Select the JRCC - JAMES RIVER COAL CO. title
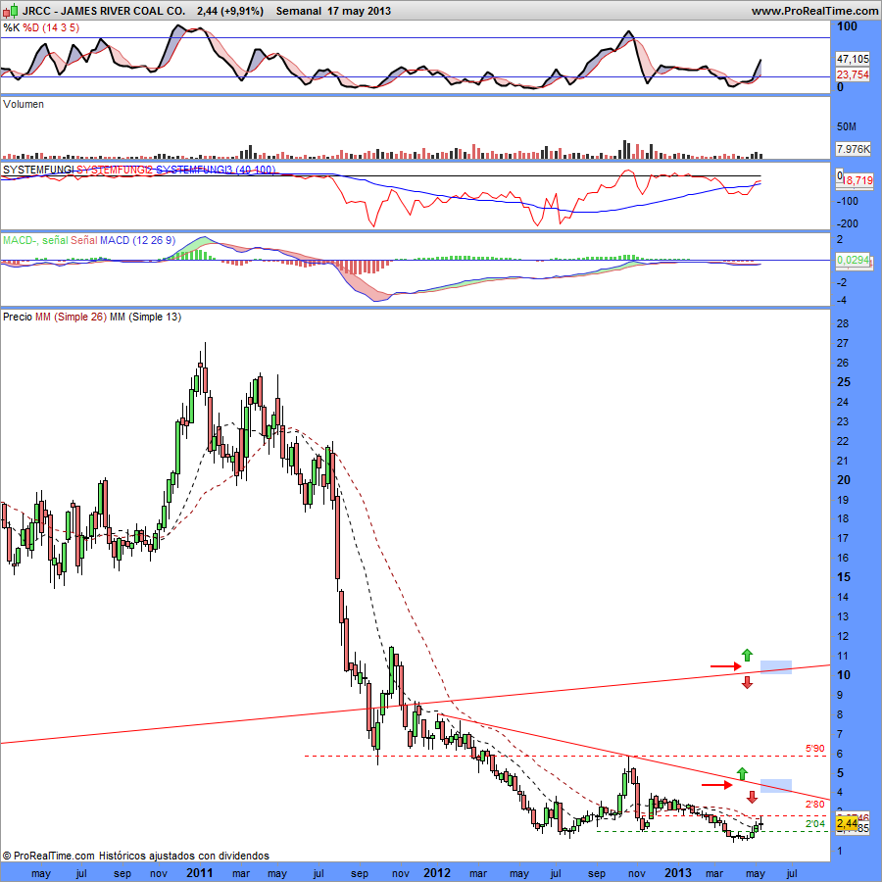Viewport: 882px width, 882px height. tap(104, 11)
